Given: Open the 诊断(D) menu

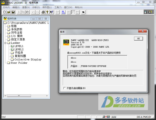Looking at the screenshot, I should click(x=36, y=7).
